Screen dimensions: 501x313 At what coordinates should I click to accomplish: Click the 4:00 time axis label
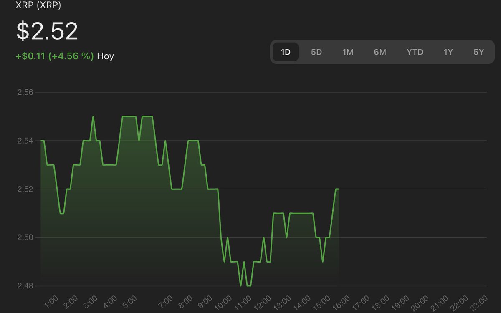coord(110,301)
